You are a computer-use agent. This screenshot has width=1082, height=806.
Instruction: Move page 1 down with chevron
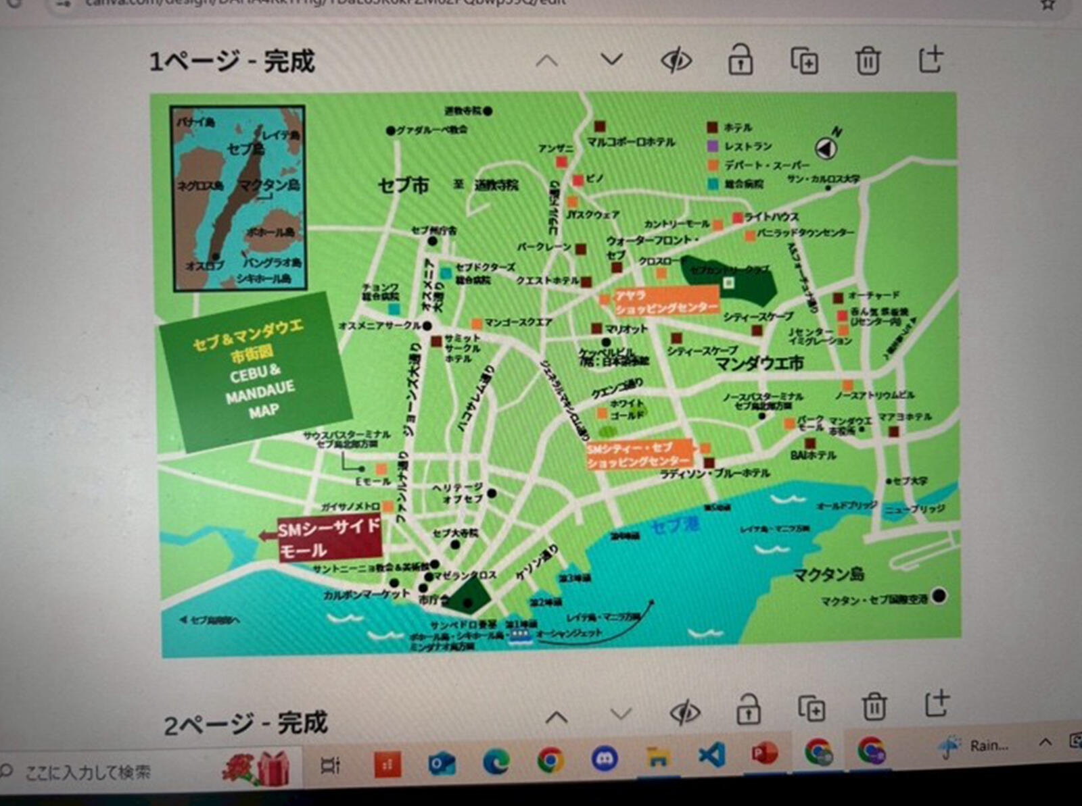[x=611, y=60]
